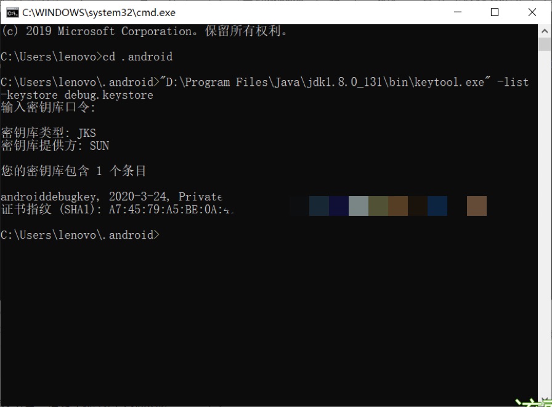The height and width of the screenshot is (407, 552).
Task: Click the scrollbar up arrow
Action: click(x=545, y=31)
